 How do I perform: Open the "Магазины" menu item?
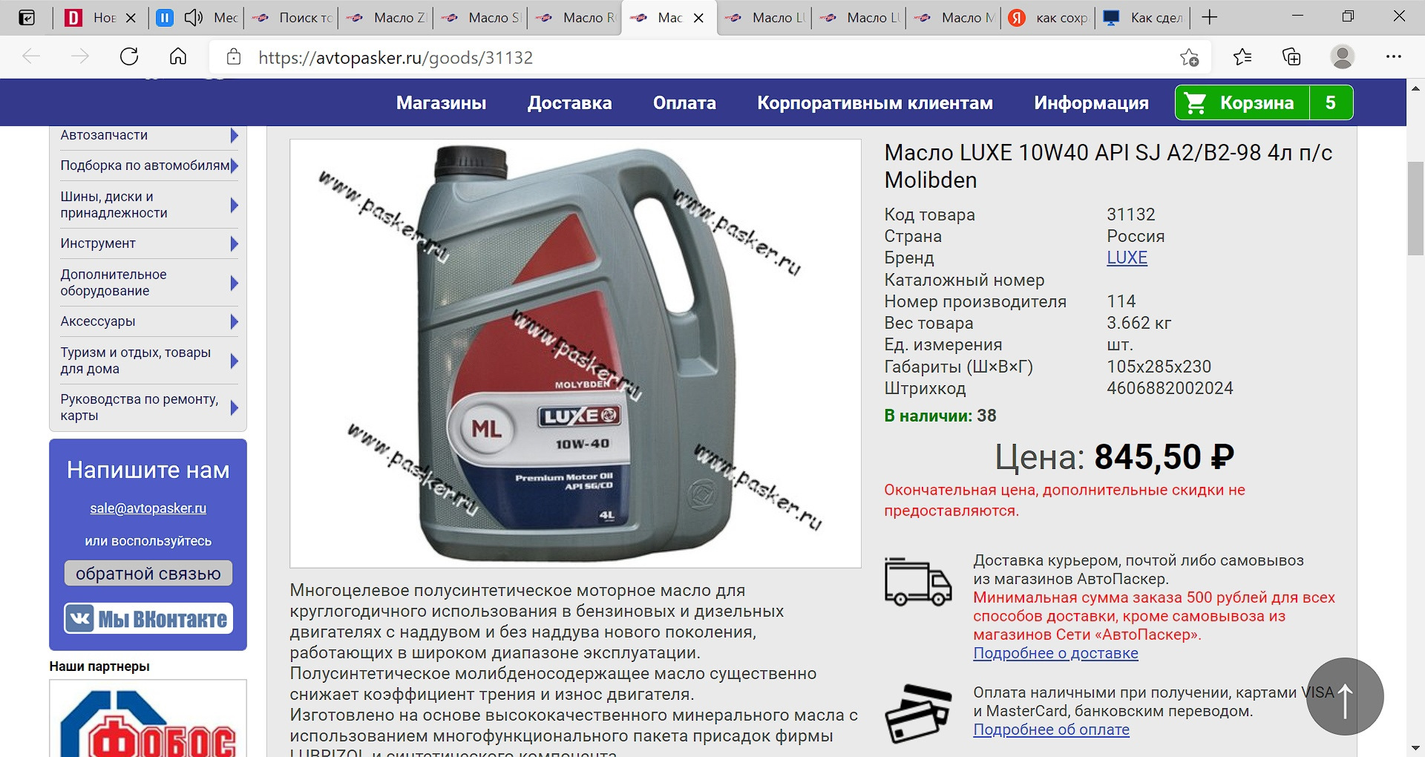(442, 103)
